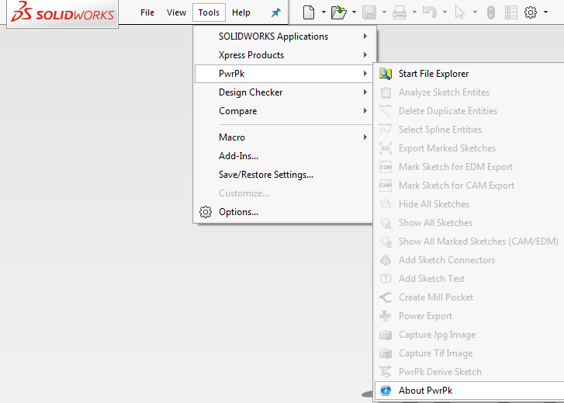Expand the Save dropdown arrow
This screenshot has height=403, width=564.
(384, 12)
